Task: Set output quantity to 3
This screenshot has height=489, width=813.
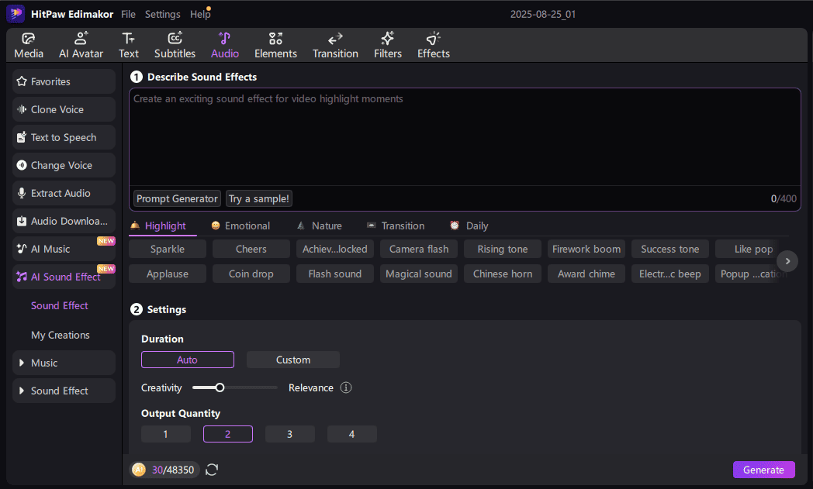Action: point(290,434)
